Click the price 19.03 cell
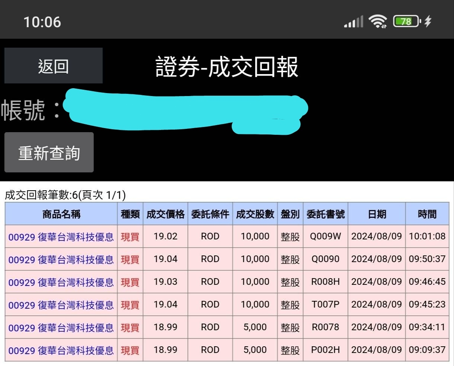 click(x=166, y=282)
